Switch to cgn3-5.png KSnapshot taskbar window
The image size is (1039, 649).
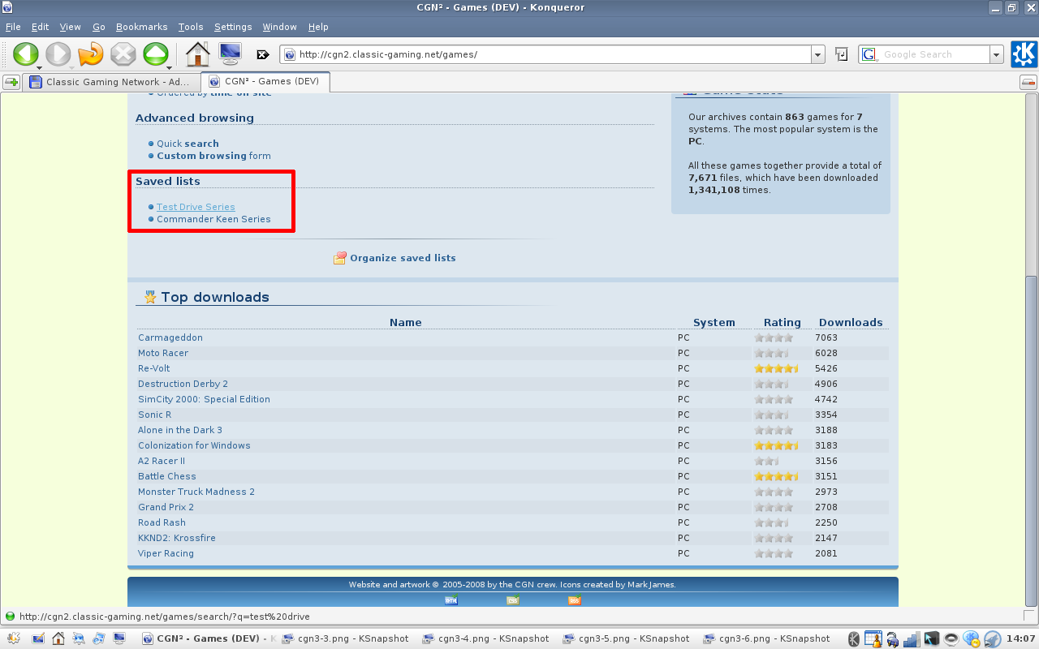[627, 638]
